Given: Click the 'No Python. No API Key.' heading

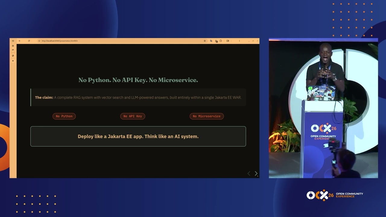Looking at the screenshot, I should 138,80.
